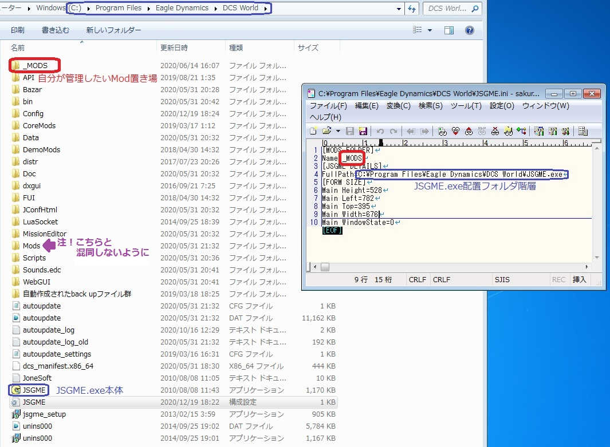Open 設定(O) menu in sakura editor
The height and width of the screenshot is (447, 610).
pyautogui.click(x=502, y=106)
